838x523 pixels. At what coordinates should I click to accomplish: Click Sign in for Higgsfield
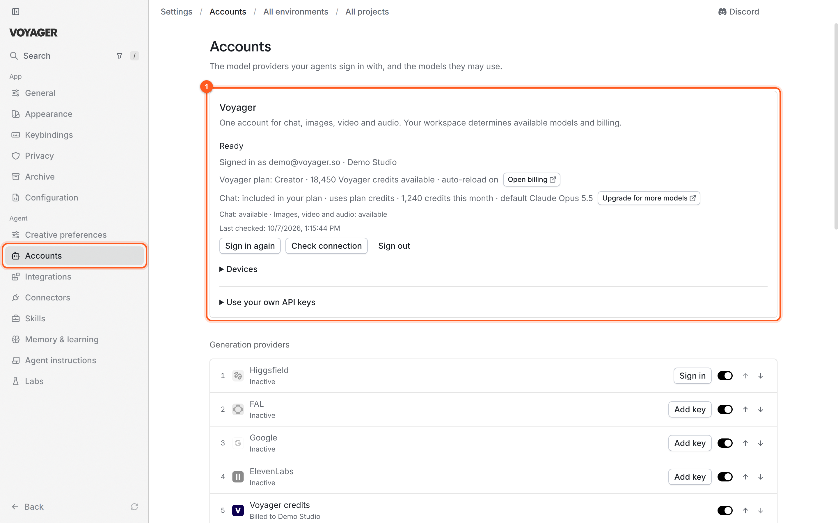(x=692, y=376)
